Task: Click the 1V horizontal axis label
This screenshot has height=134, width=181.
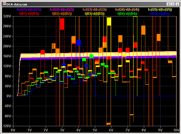Action: [30, 130]
